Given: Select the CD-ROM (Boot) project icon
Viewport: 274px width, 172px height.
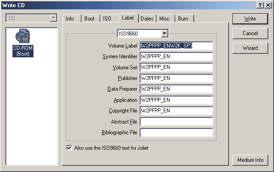Looking at the screenshot, I should pos(23,43).
